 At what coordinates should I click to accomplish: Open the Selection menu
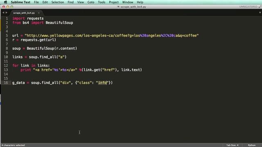pyautogui.click(x=58, y=2)
